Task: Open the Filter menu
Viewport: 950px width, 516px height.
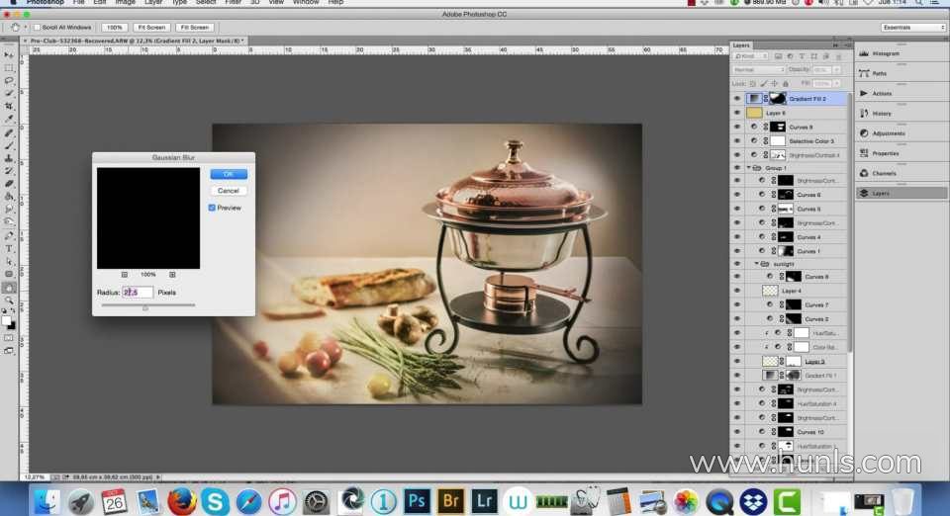Action: pyautogui.click(x=233, y=3)
